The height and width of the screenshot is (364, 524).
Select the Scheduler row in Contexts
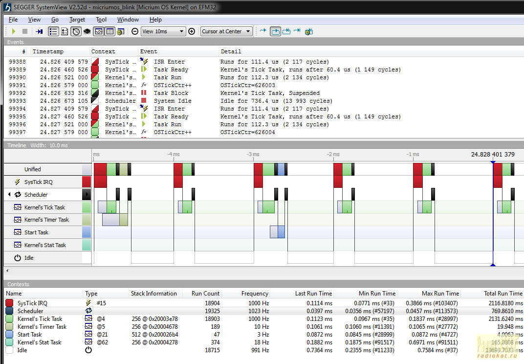(x=264, y=311)
